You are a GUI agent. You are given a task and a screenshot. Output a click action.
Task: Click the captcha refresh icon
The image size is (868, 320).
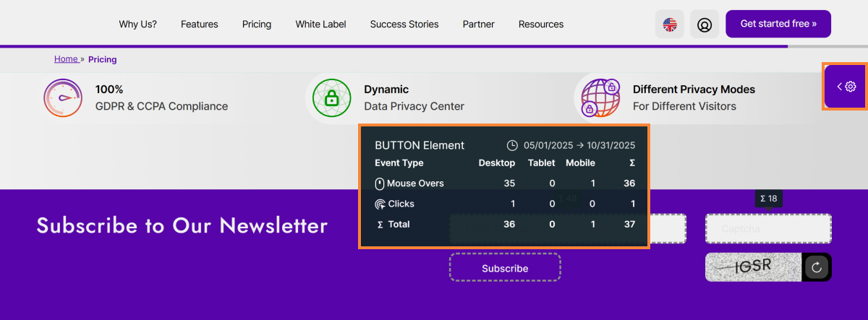click(817, 267)
